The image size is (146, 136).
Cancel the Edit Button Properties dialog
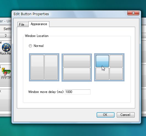click(x=126, y=115)
